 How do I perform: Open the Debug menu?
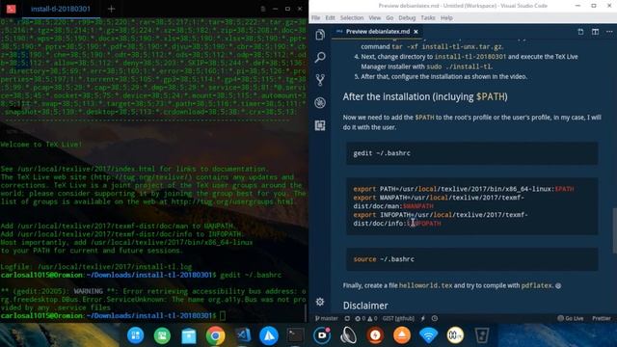[407, 17]
